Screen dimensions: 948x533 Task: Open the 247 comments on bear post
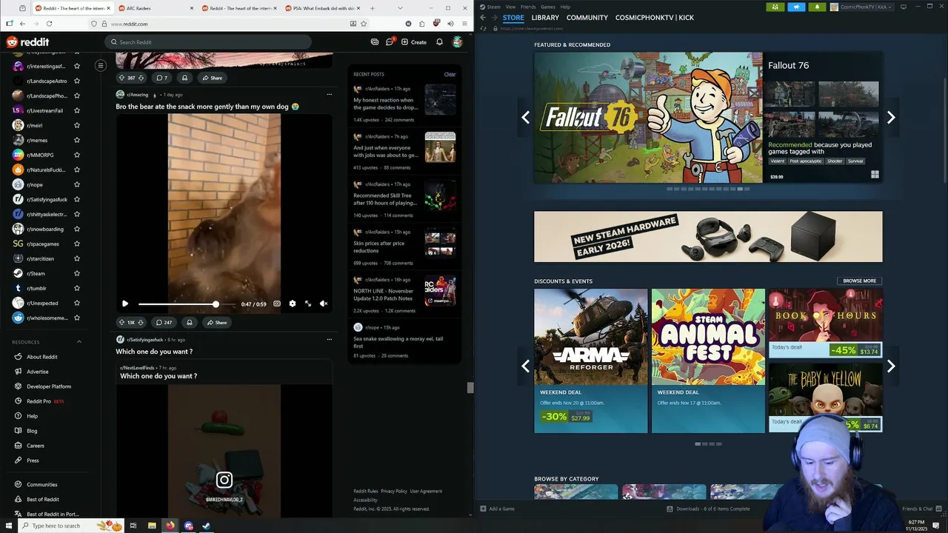pos(164,323)
